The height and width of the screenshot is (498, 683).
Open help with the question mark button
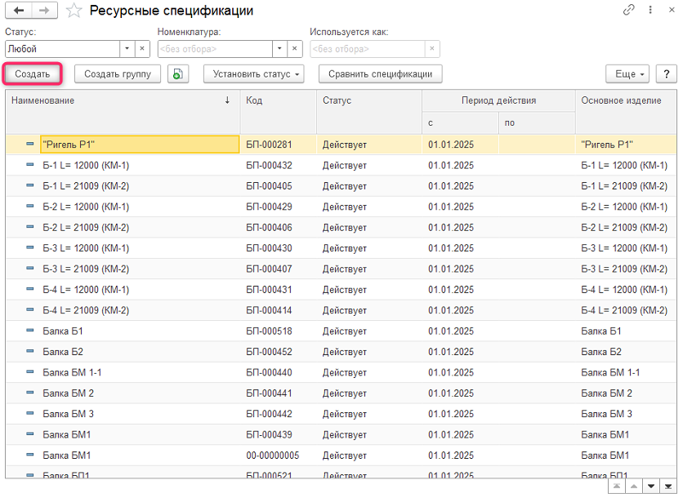tap(666, 74)
